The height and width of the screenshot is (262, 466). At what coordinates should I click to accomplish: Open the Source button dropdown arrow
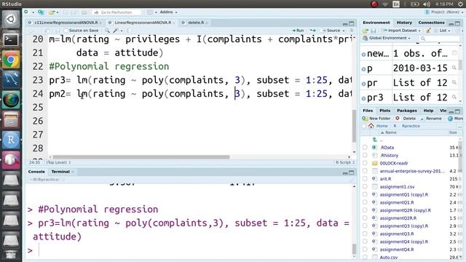pos(344,31)
